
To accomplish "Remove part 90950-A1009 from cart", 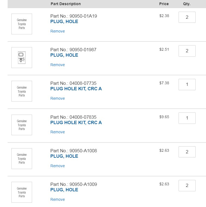I will (58, 199).
